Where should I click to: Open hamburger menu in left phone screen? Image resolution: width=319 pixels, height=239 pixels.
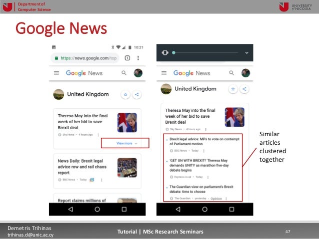click(56, 73)
